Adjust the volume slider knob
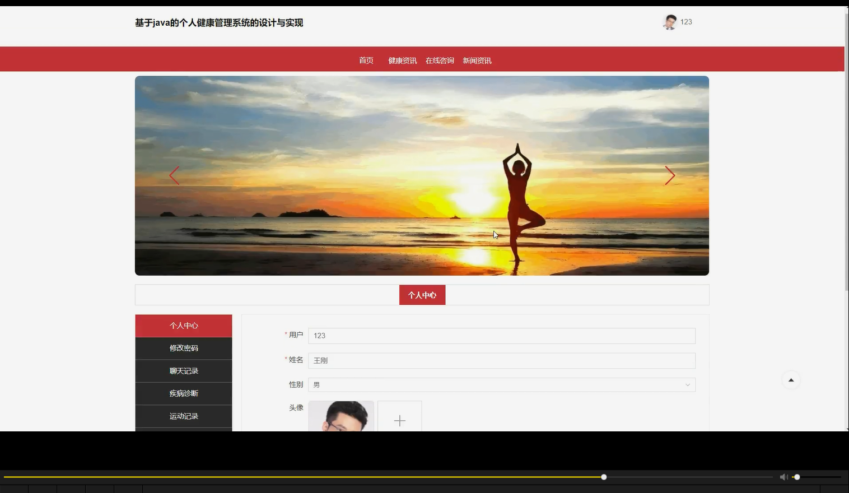The image size is (849, 493). pos(797,477)
